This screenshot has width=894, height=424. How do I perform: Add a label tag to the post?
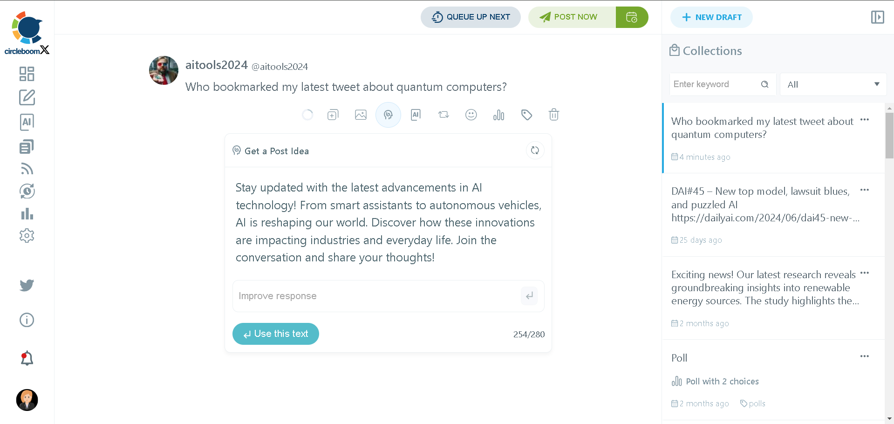pyautogui.click(x=526, y=115)
